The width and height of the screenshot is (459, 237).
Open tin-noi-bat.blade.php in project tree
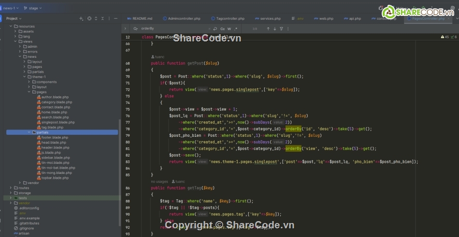(58, 168)
